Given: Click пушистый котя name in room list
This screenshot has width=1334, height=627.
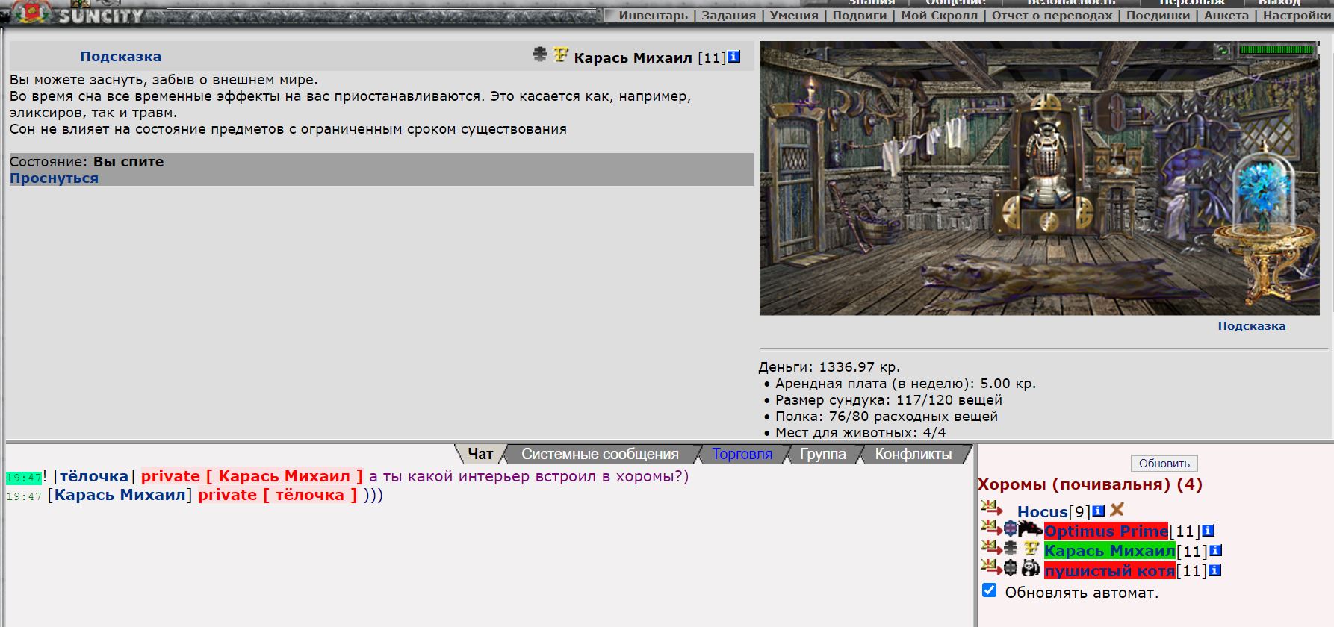Looking at the screenshot, I should click(x=1109, y=571).
